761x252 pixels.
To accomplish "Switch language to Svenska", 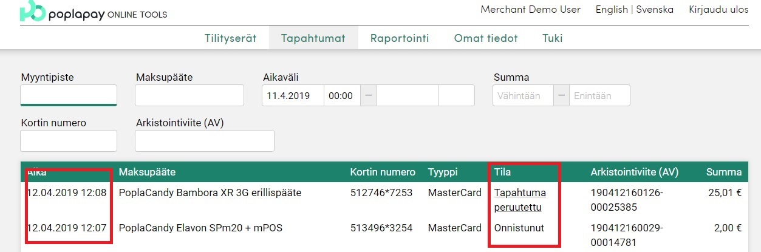I will pyautogui.click(x=655, y=10).
